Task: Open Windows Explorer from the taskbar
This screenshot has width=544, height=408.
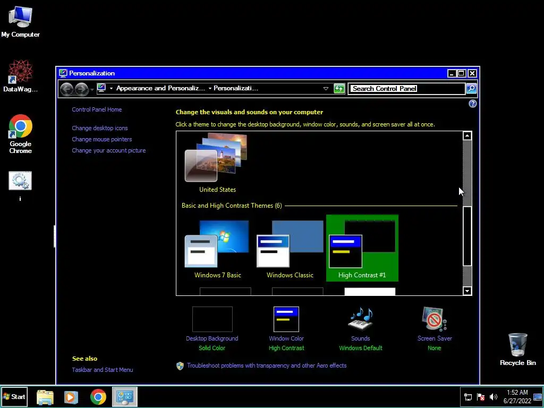Action: (x=45, y=397)
